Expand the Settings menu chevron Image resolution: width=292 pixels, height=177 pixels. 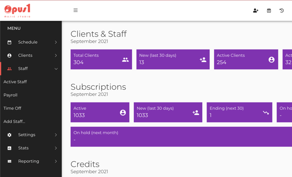click(x=56, y=135)
